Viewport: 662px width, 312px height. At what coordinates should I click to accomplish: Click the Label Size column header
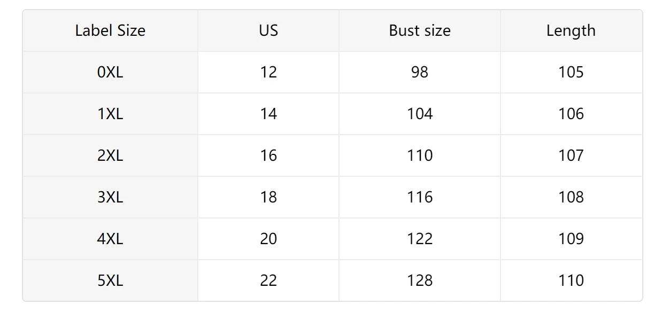point(110,30)
